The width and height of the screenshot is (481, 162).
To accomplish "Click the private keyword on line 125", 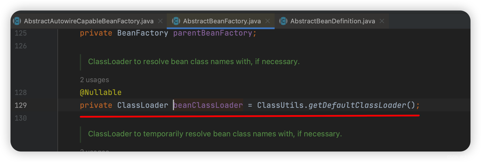I will tap(96, 33).
